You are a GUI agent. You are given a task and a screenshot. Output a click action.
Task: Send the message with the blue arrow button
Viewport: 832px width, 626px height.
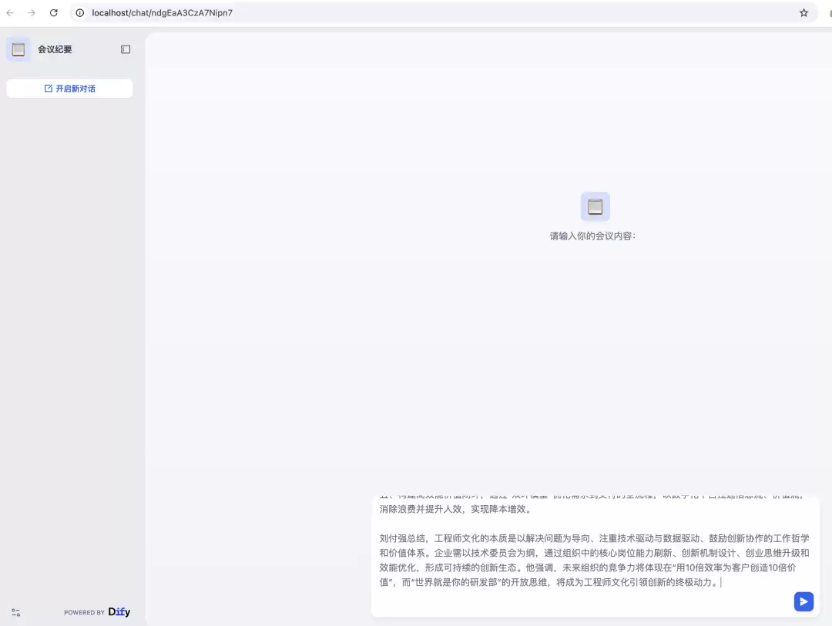tap(803, 601)
